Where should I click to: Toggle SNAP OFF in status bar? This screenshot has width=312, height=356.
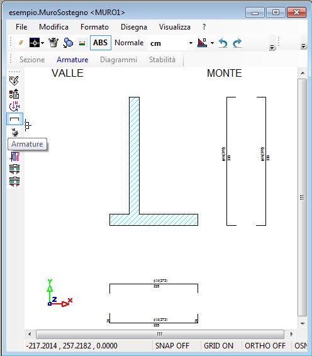(172, 345)
